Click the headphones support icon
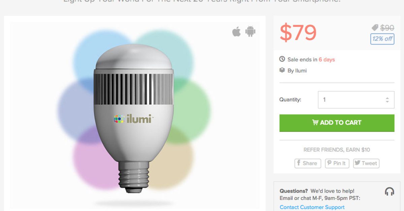This screenshot has height=211, width=404. (x=389, y=192)
